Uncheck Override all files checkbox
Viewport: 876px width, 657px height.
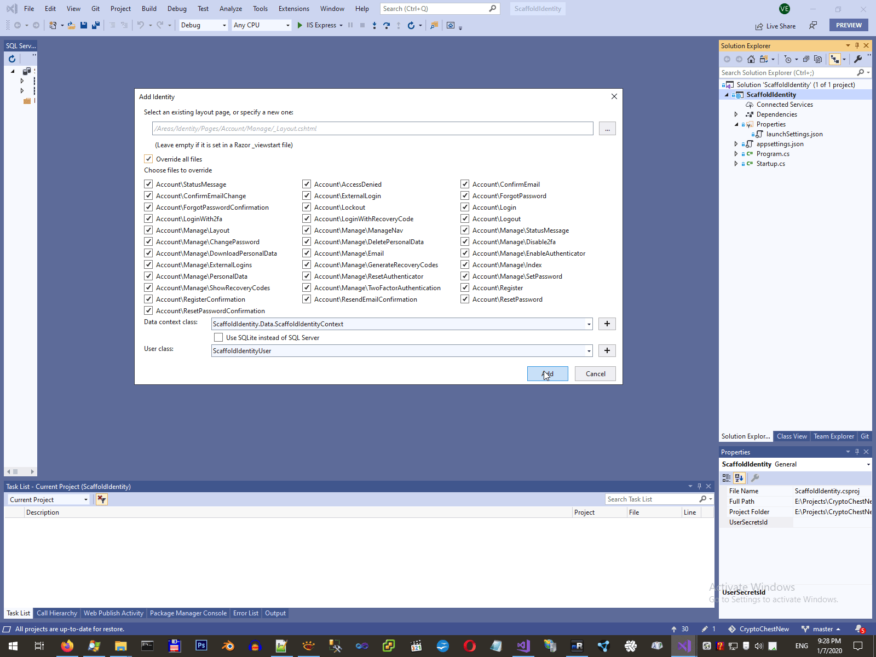click(148, 159)
